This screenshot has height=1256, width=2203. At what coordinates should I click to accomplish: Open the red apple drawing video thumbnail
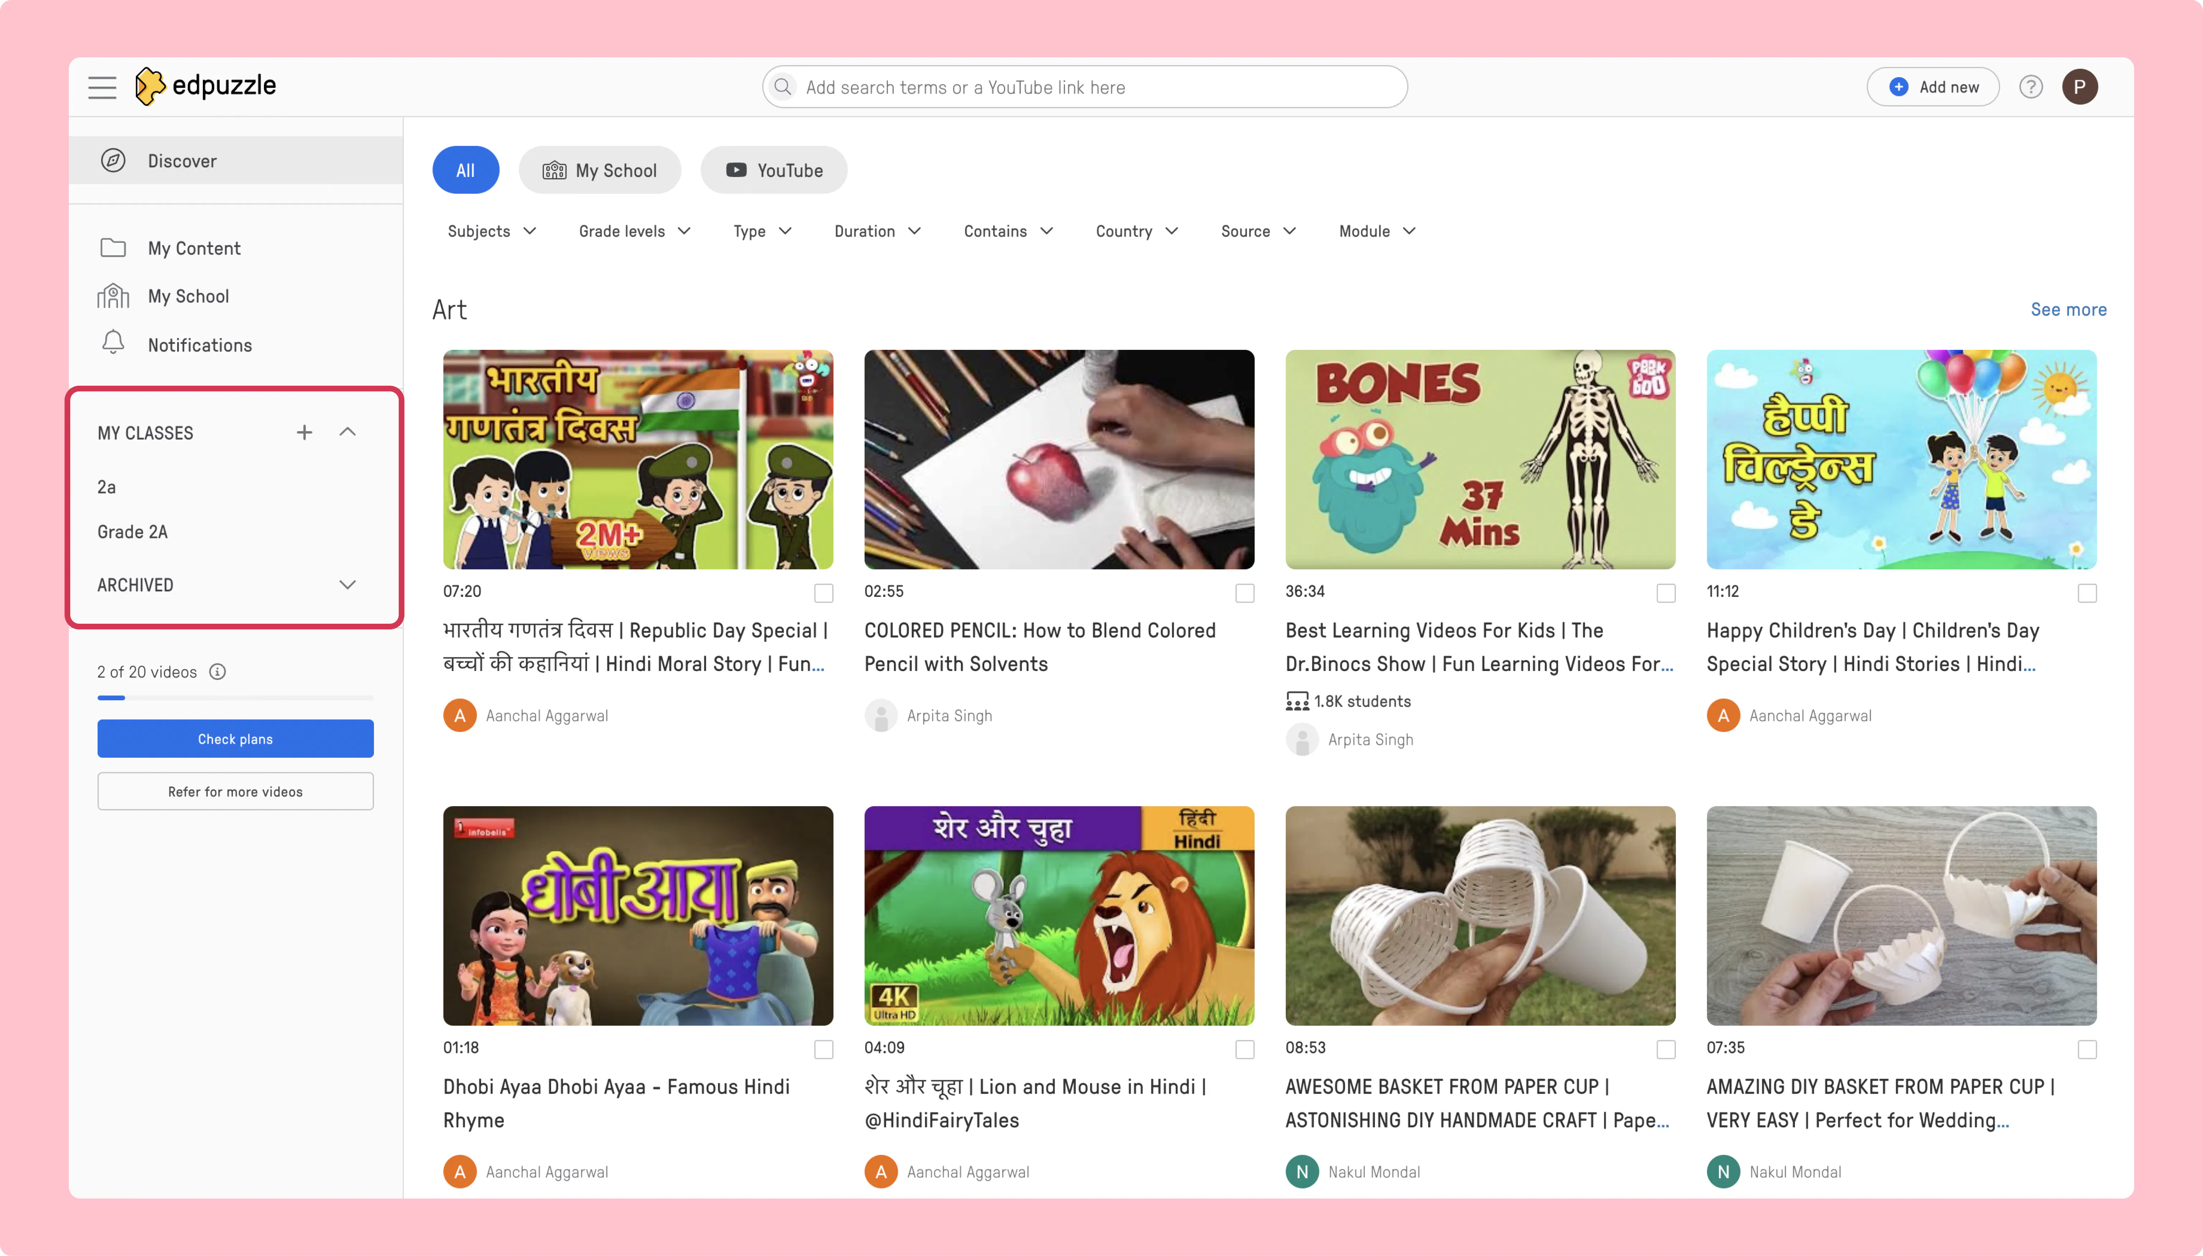tap(1060, 459)
